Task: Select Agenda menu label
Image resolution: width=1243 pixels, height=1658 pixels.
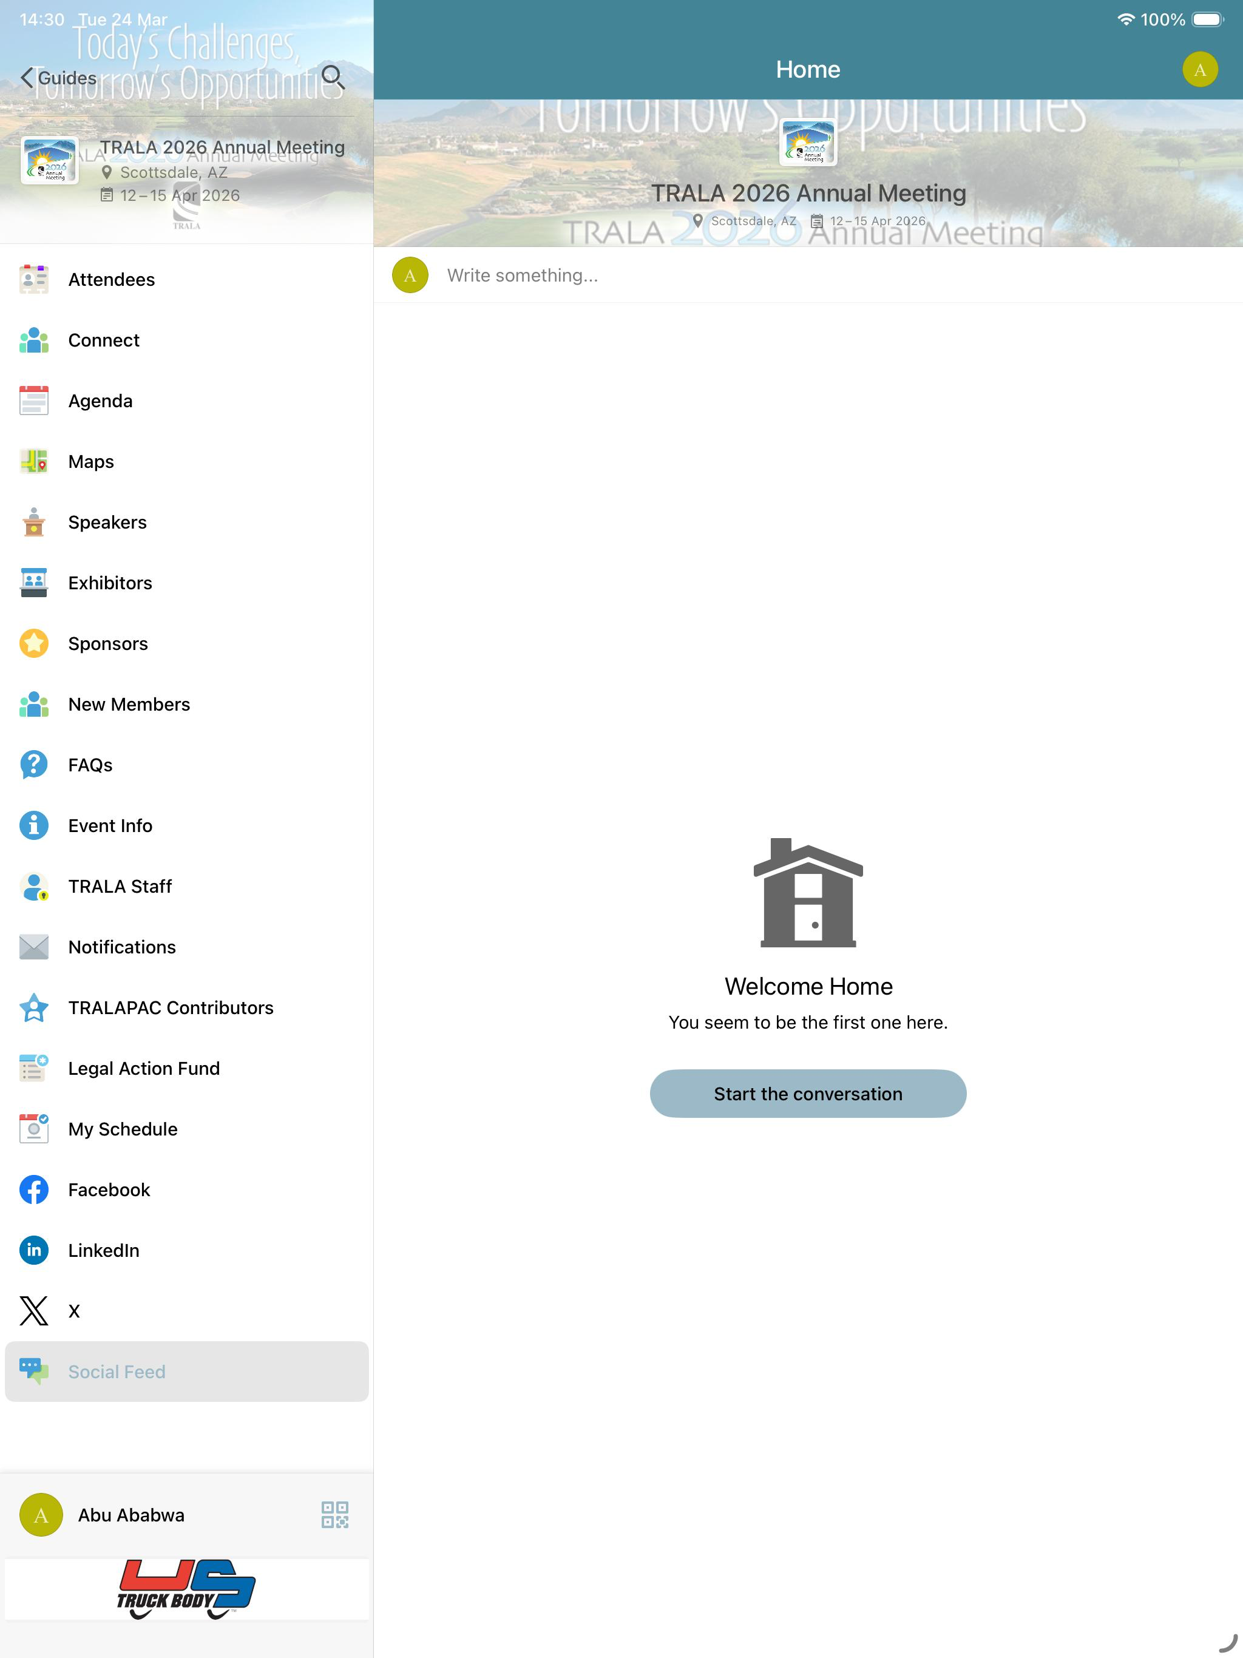Action: click(101, 401)
